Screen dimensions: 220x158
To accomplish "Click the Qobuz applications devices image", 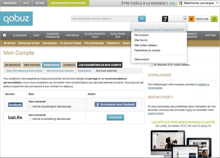I will (181, 144).
